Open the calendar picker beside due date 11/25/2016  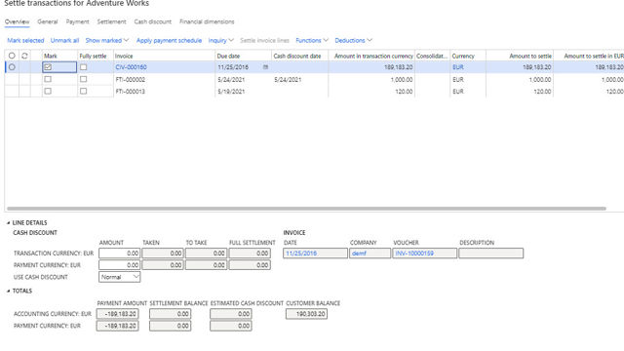tap(265, 67)
